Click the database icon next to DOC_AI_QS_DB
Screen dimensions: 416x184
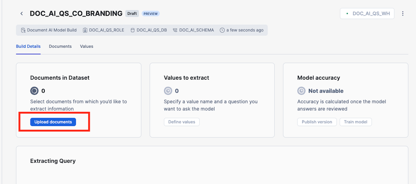(x=133, y=30)
